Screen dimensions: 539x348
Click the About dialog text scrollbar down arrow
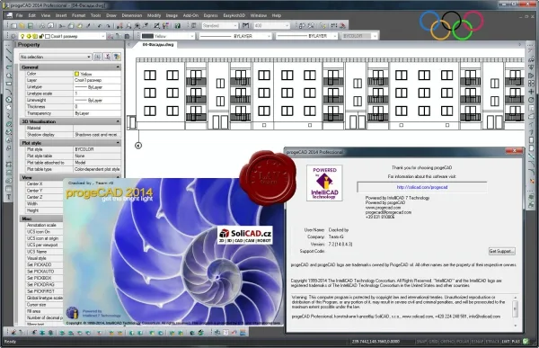coord(516,326)
